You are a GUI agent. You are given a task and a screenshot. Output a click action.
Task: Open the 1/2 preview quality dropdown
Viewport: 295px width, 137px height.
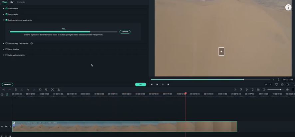coord(268,84)
